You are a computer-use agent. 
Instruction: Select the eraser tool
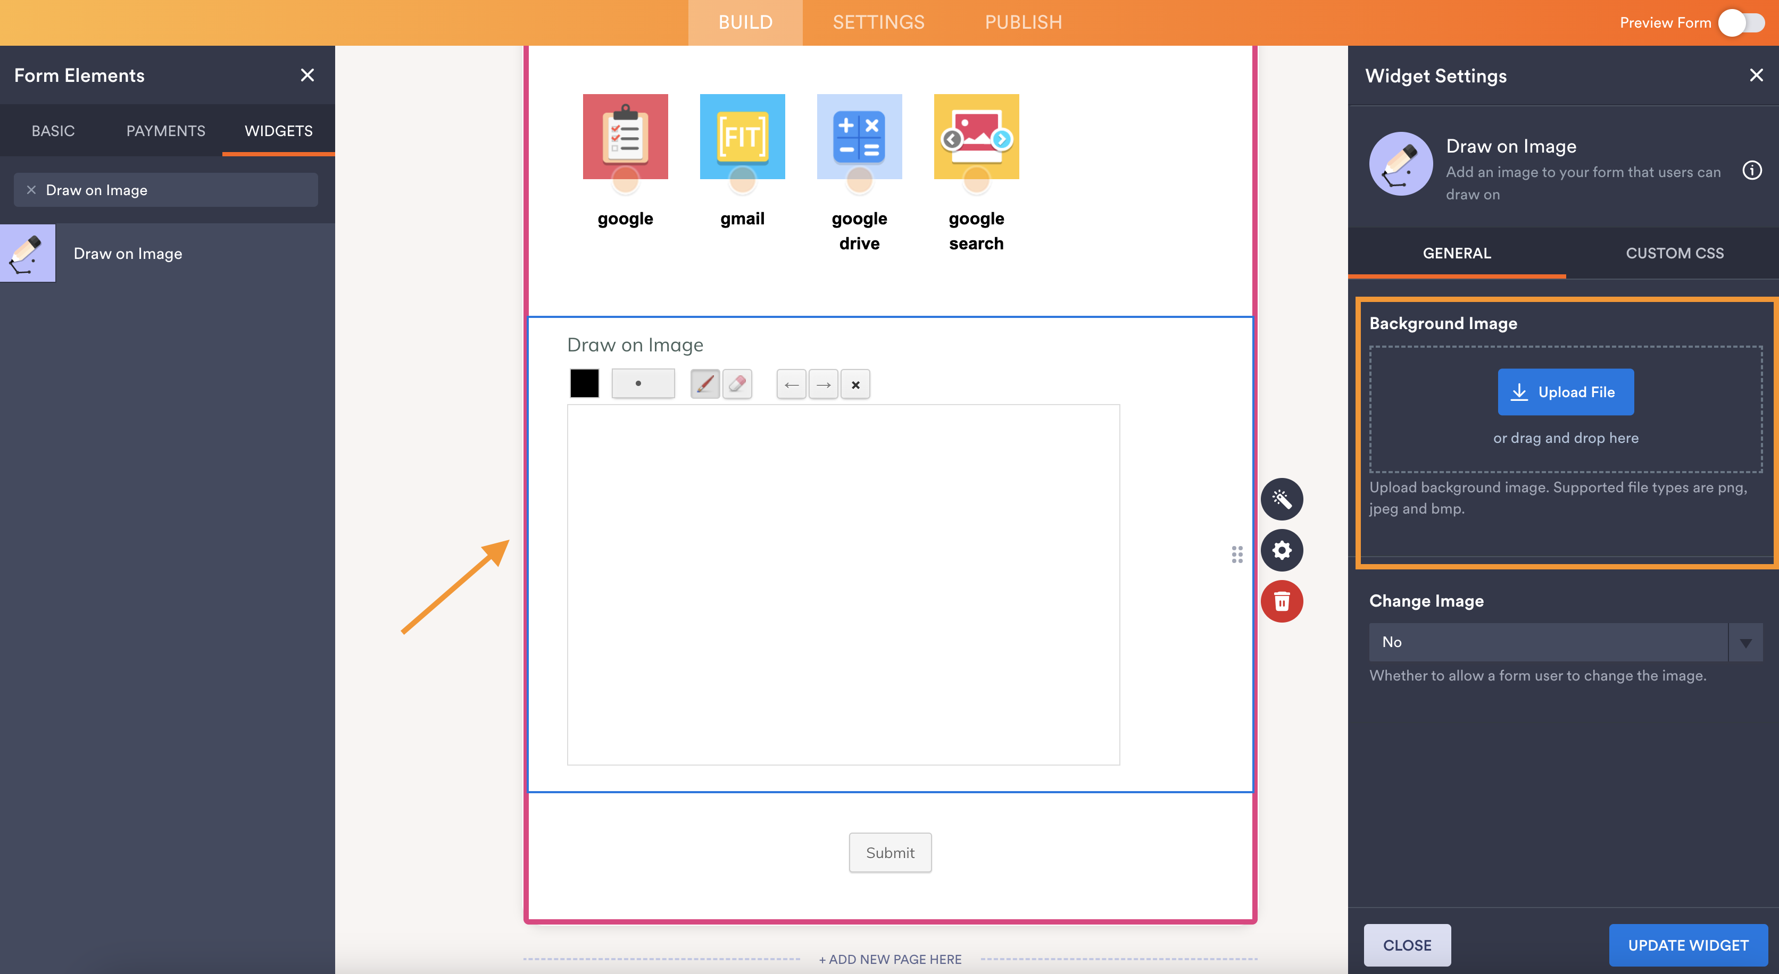pyautogui.click(x=737, y=384)
